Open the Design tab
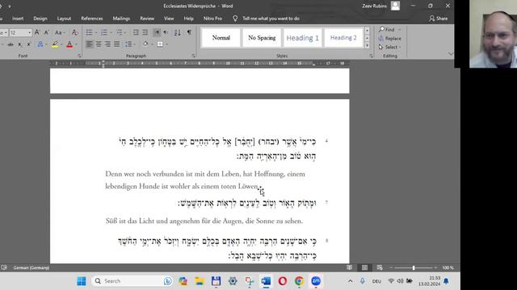Screen dimensions: 517x290 [40, 19]
